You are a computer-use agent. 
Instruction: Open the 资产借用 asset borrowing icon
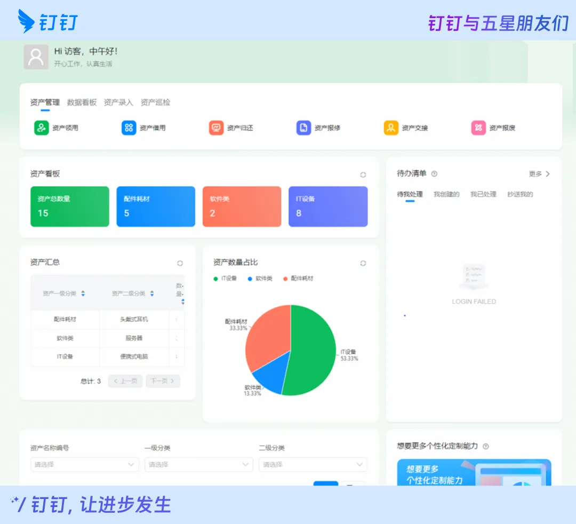point(129,128)
